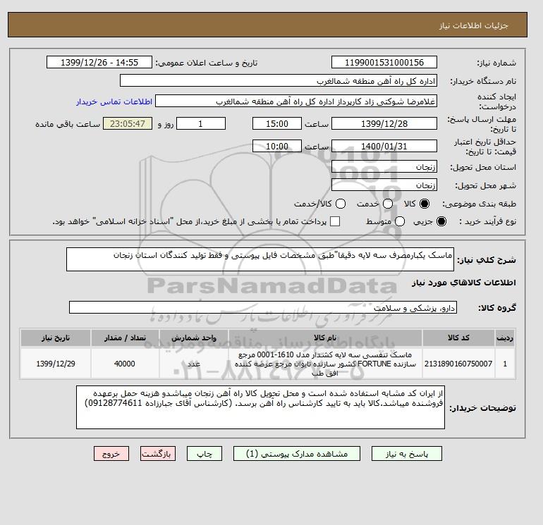The image size is (543, 525).
Task: Open the اطلاعات تماس خریدار link
Action: pyautogui.click(x=114, y=101)
